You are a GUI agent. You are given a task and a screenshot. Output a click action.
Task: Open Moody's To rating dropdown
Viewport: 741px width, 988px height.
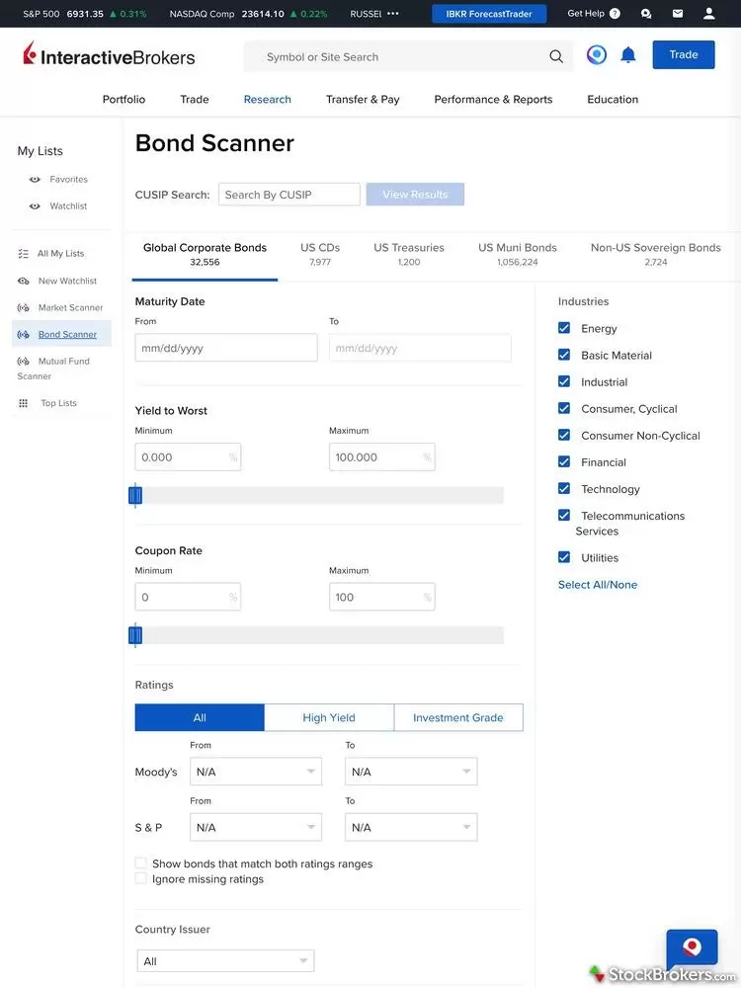(x=411, y=772)
